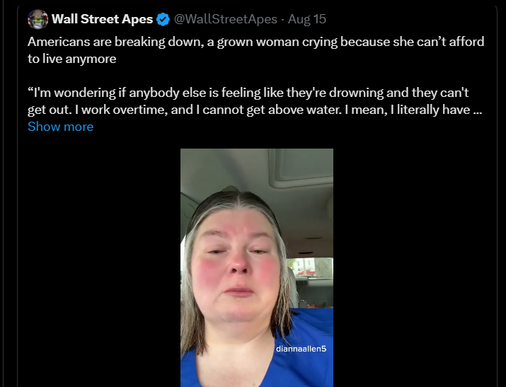Click the "to live anymore" text line

(x=71, y=59)
